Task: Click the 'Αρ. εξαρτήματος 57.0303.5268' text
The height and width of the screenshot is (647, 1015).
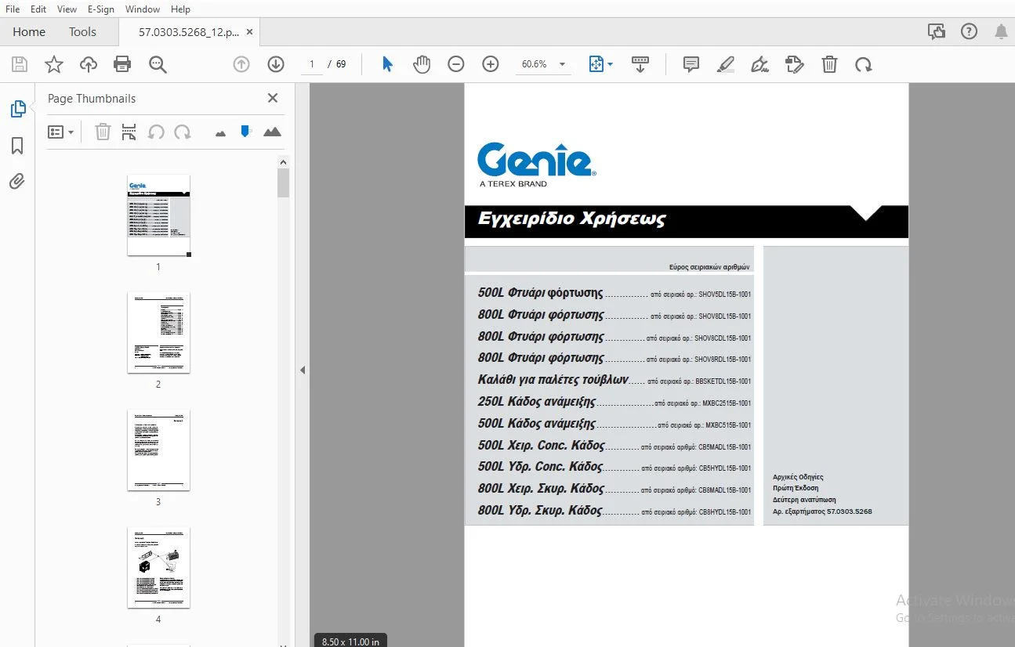Action: (822, 511)
